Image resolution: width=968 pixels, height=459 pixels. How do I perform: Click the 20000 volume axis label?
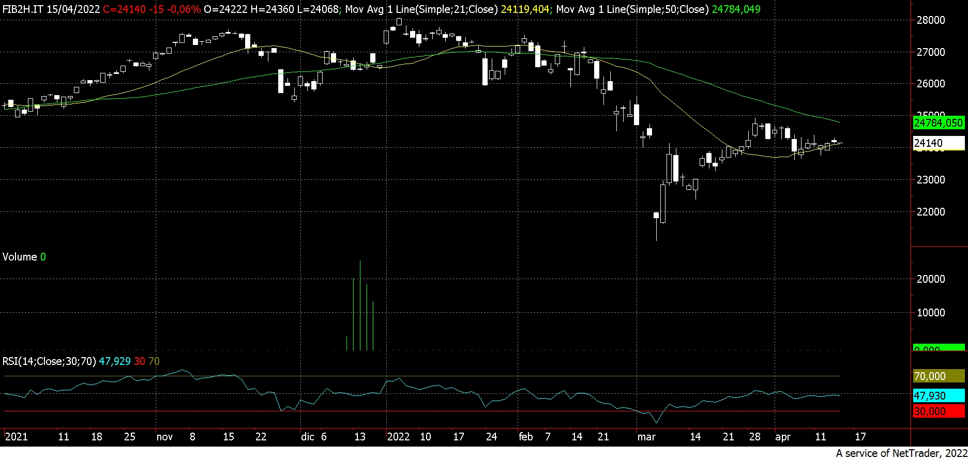click(x=930, y=279)
